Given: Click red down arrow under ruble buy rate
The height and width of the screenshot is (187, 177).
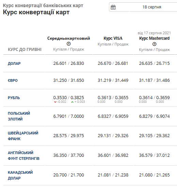Looking at the screenshot, I should click(x=55, y=102).
